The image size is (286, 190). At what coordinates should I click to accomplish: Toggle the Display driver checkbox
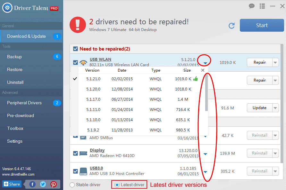click(75, 153)
